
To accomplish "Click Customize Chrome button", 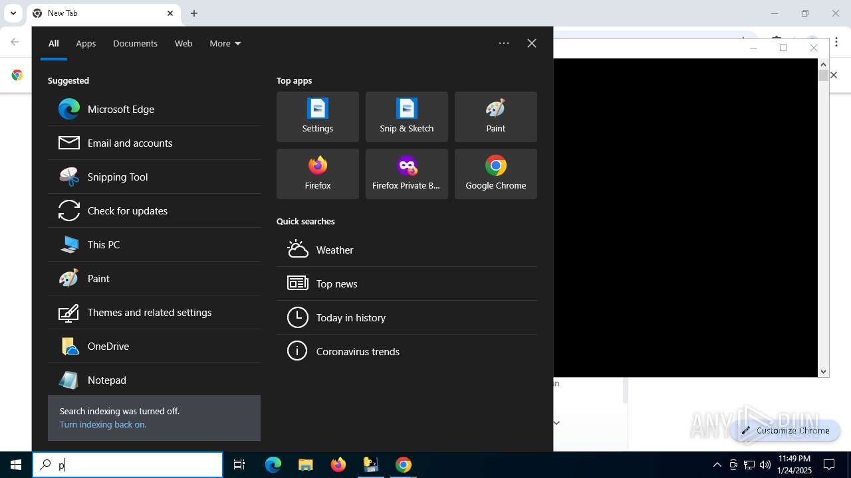I will (x=785, y=430).
